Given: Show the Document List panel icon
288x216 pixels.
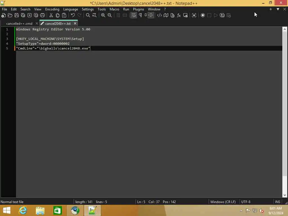Looking at the screenshot, I should point(172,15).
